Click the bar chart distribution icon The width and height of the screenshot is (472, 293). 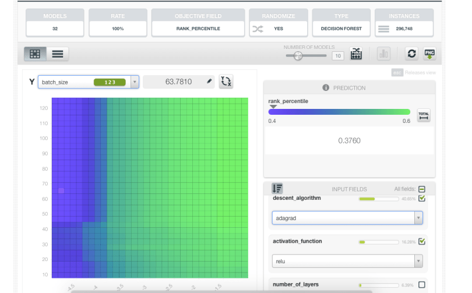(383, 54)
